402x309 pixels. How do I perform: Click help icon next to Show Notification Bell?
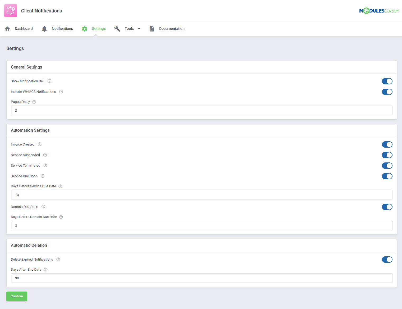click(x=49, y=81)
